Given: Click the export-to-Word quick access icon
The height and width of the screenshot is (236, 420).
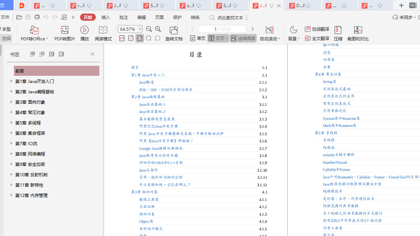Looking at the screenshot, I should click(x=64, y=17).
